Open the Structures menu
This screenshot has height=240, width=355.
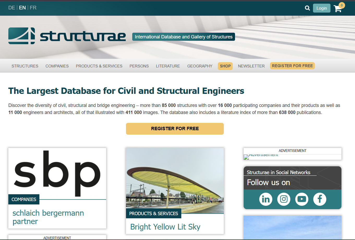point(25,66)
